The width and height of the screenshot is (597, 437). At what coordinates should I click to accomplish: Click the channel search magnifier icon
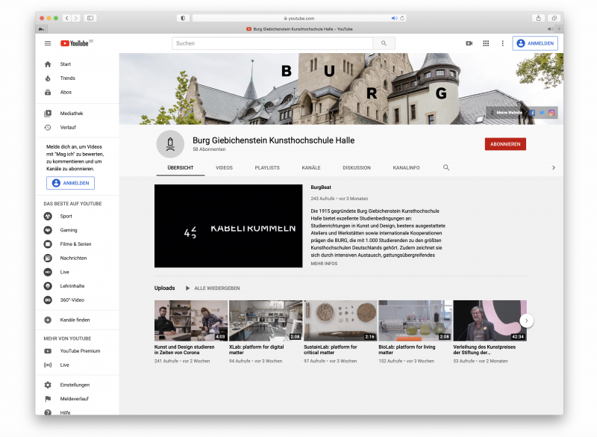coord(446,168)
